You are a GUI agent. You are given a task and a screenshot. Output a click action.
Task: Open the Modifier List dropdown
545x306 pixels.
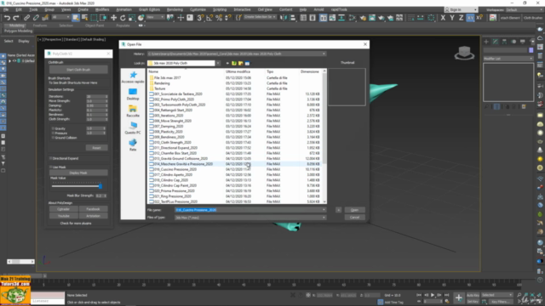pyautogui.click(x=508, y=59)
